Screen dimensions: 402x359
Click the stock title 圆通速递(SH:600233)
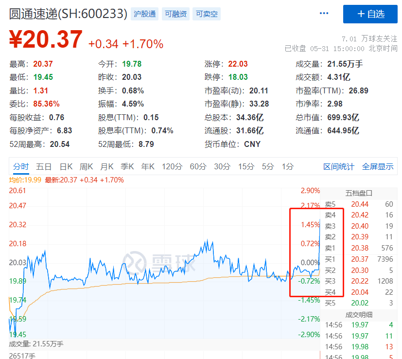pyautogui.click(x=68, y=14)
